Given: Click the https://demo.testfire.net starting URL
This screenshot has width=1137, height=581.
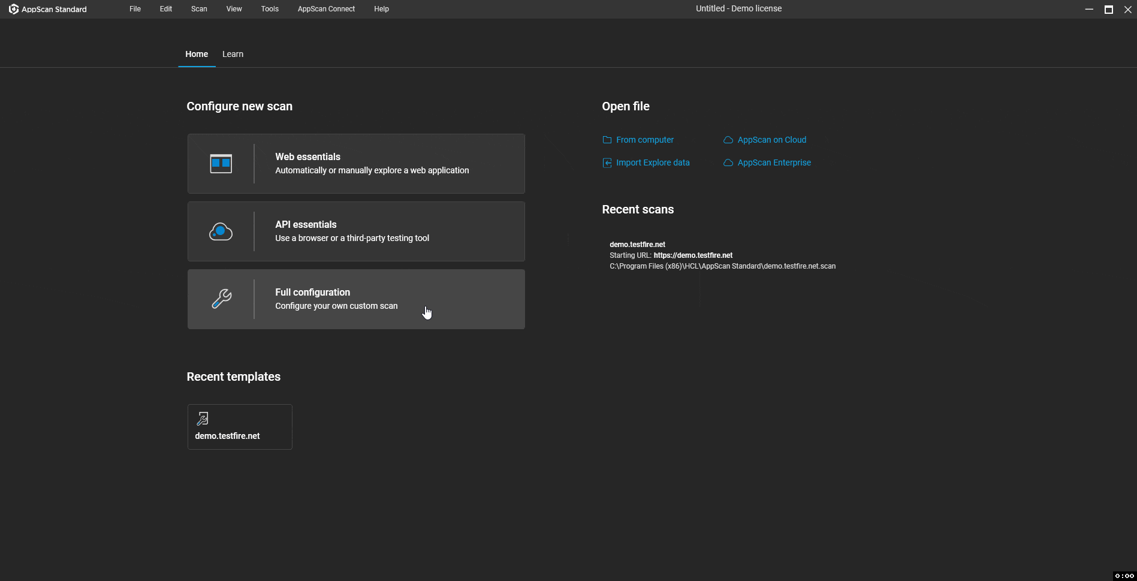Looking at the screenshot, I should (693, 255).
